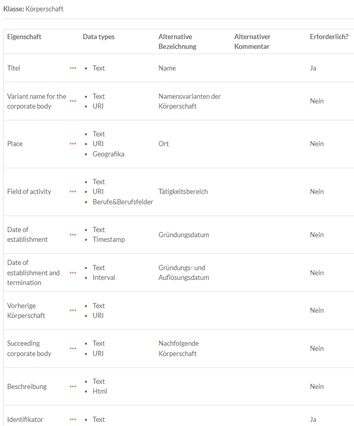Click the Gründungsdatum alternative label

point(184,235)
